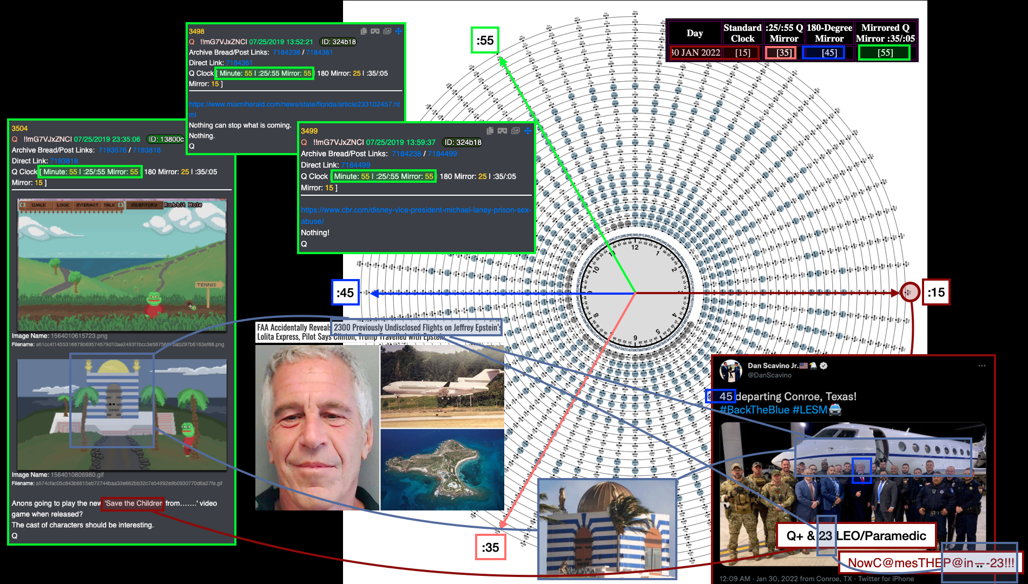Click the blue striped temple photograph
The image size is (1028, 584).
pos(607,529)
